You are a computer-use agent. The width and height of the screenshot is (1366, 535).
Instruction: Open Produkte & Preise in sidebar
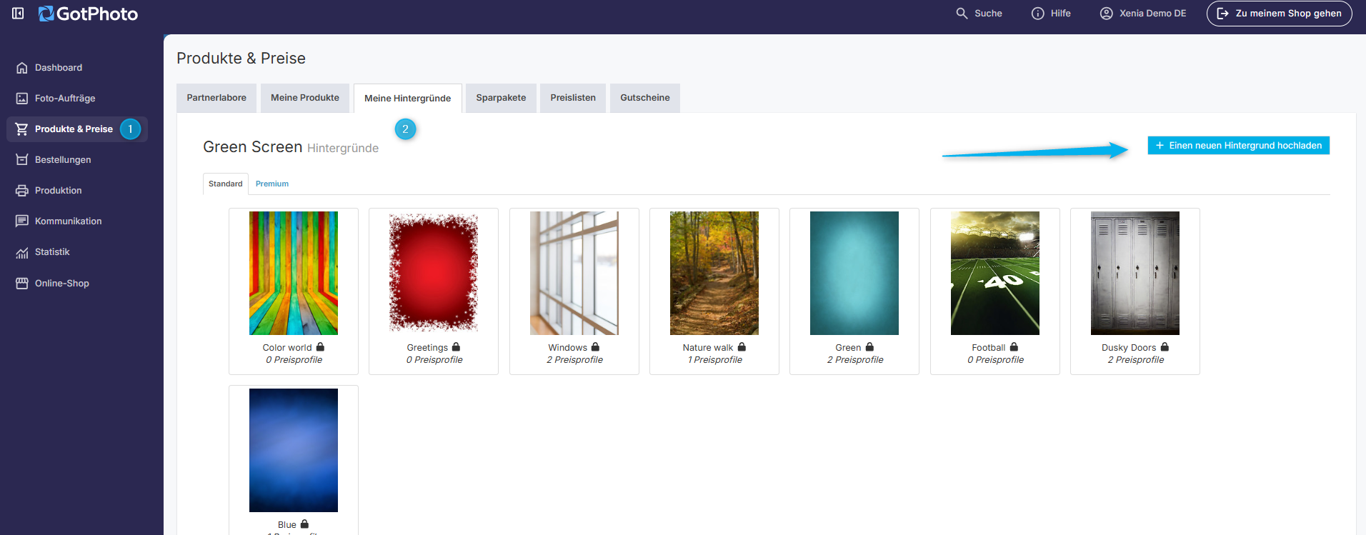click(76, 129)
